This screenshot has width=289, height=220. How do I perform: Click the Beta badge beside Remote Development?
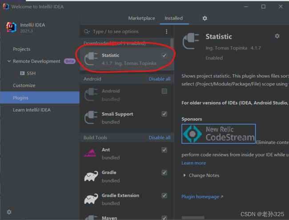click(70, 61)
